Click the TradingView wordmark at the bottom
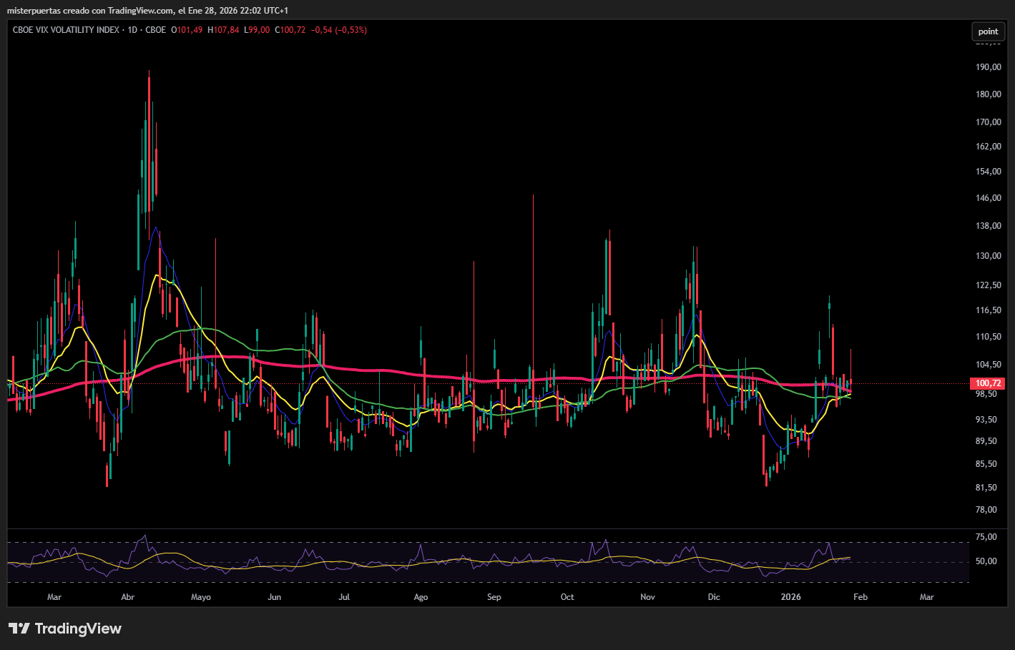 pos(78,629)
